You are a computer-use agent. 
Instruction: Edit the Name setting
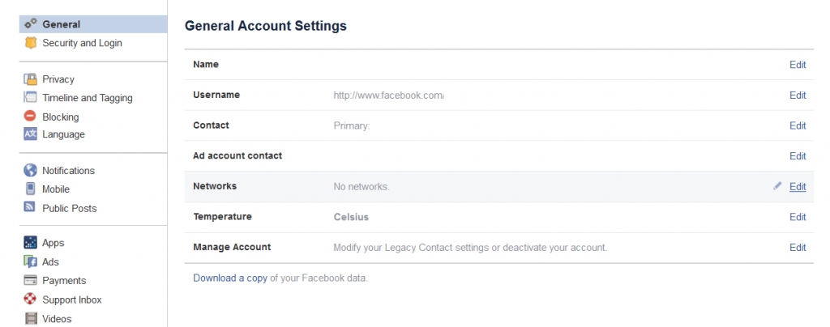coord(798,65)
